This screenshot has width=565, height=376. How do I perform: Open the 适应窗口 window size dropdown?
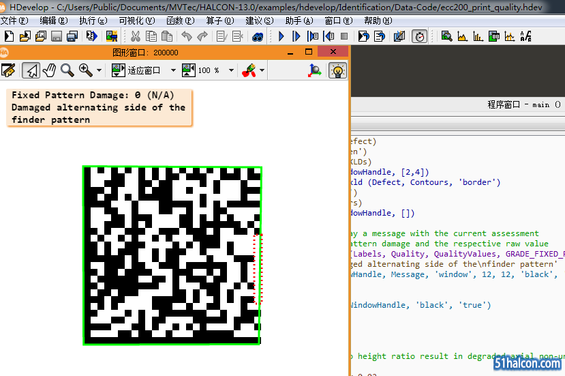173,70
